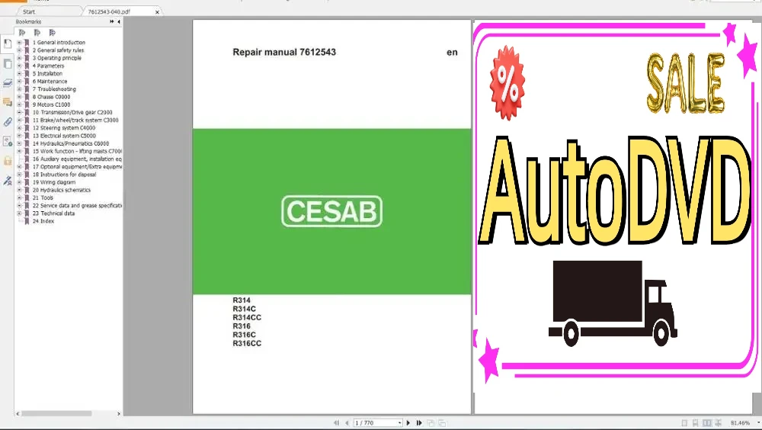This screenshot has height=430, width=762.
Task: Open the 18 Instructions for disposal bookmark
Action: [x=64, y=174]
